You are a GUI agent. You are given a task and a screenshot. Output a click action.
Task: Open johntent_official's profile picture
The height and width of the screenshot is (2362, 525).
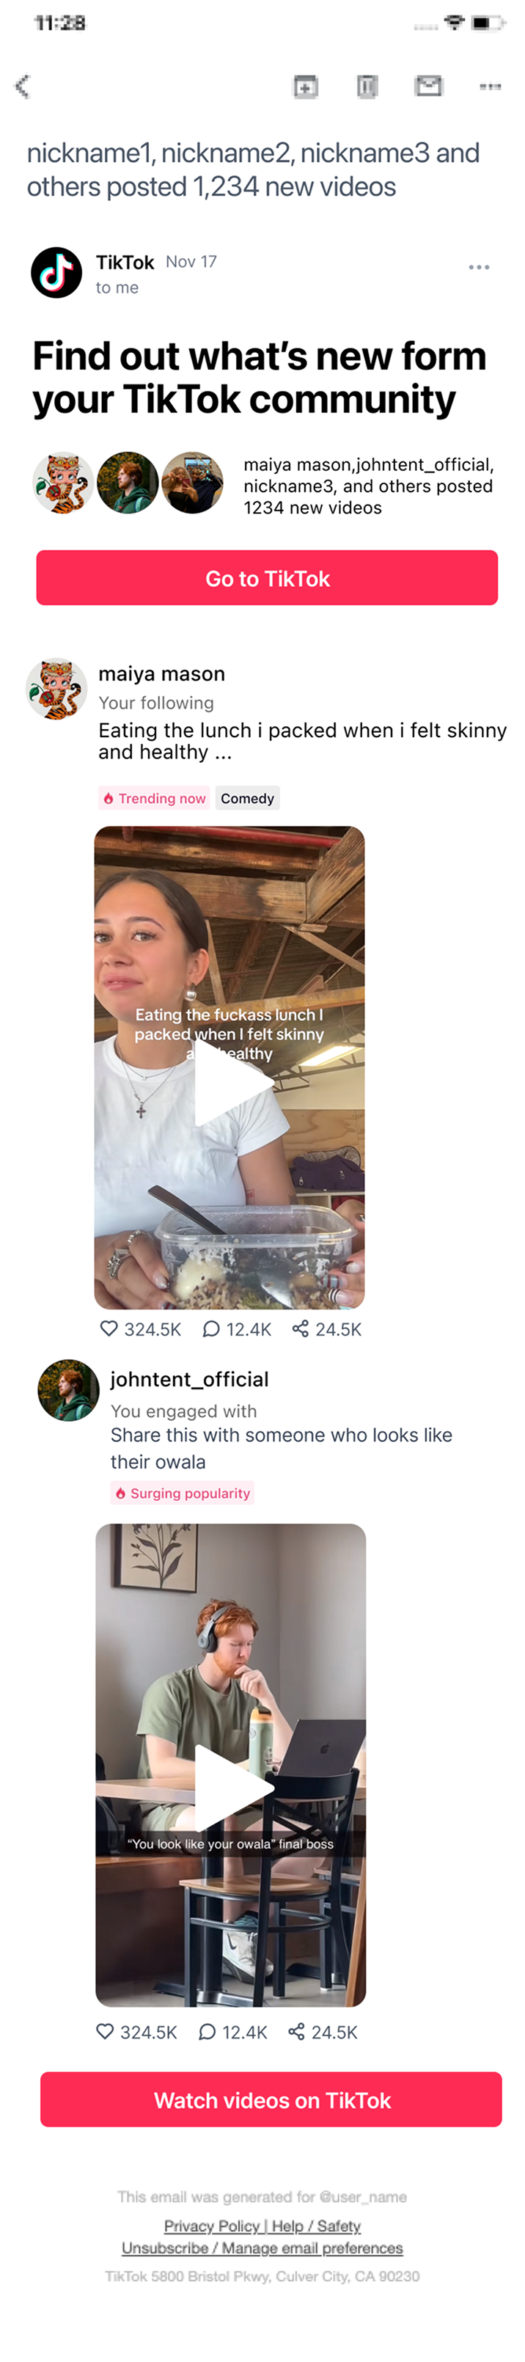[x=69, y=1390]
